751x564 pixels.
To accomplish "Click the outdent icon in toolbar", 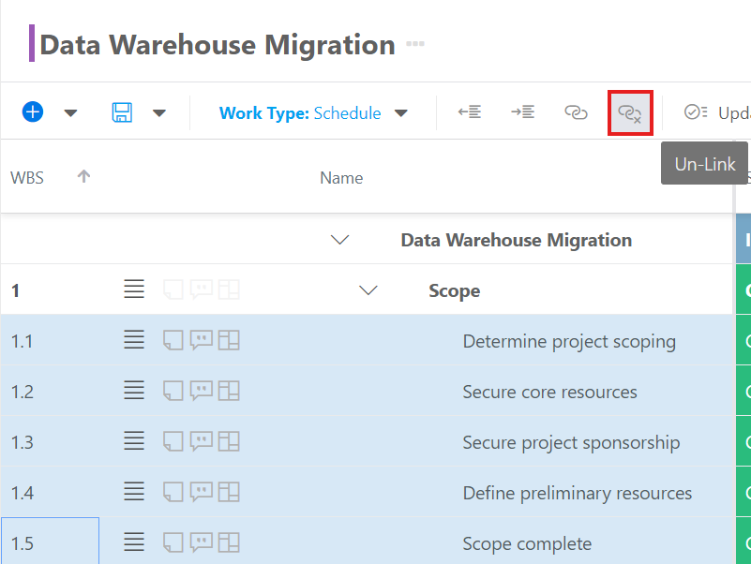I will (x=470, y=112).
